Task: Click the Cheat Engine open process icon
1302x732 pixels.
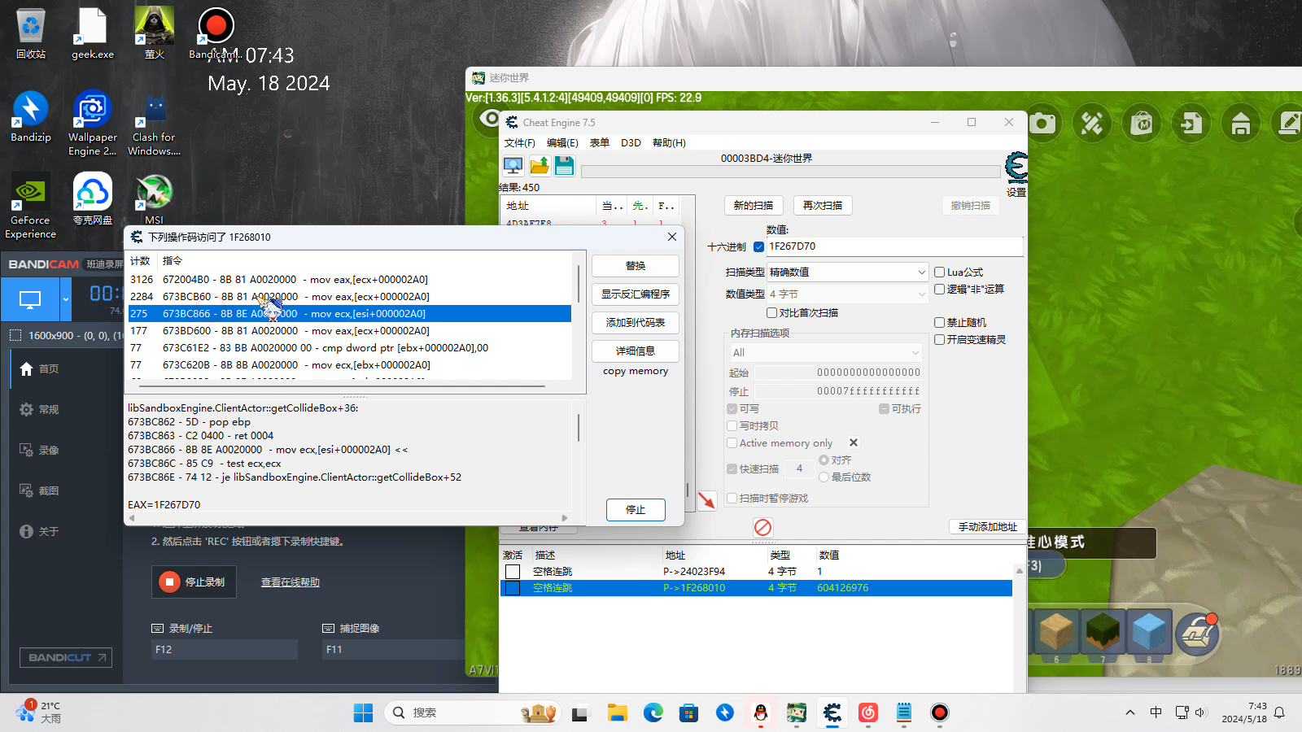Action: pos(513,166)
